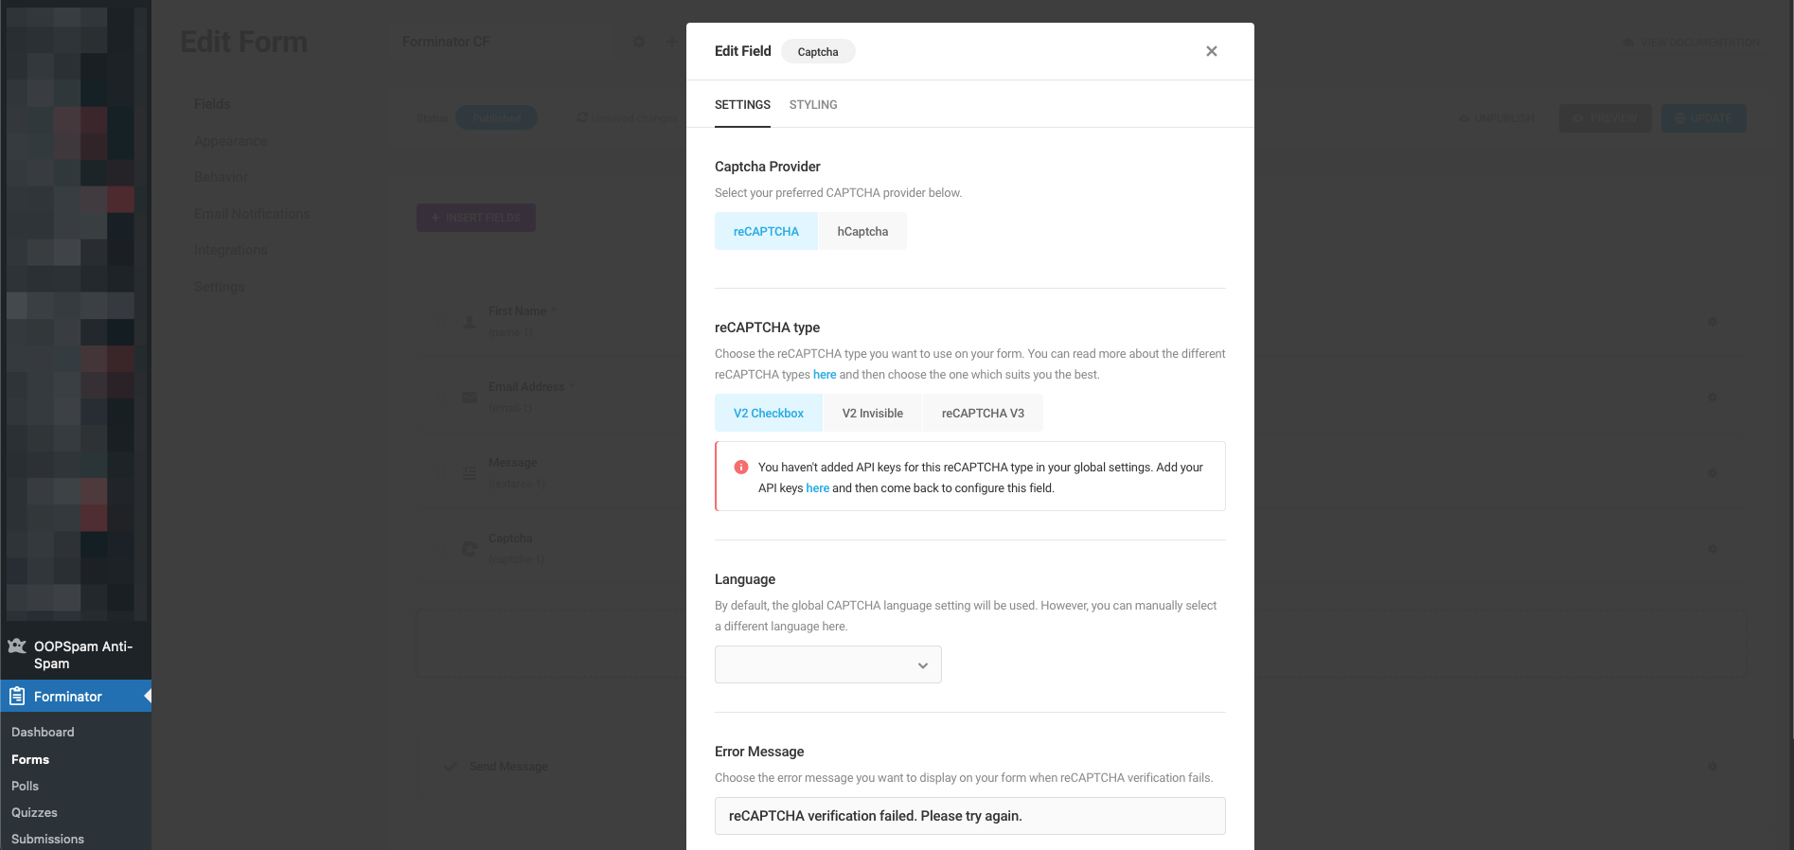Focus the Error Message text field
This screenshot has width=1794, height=850.
(x=970, y=816)
